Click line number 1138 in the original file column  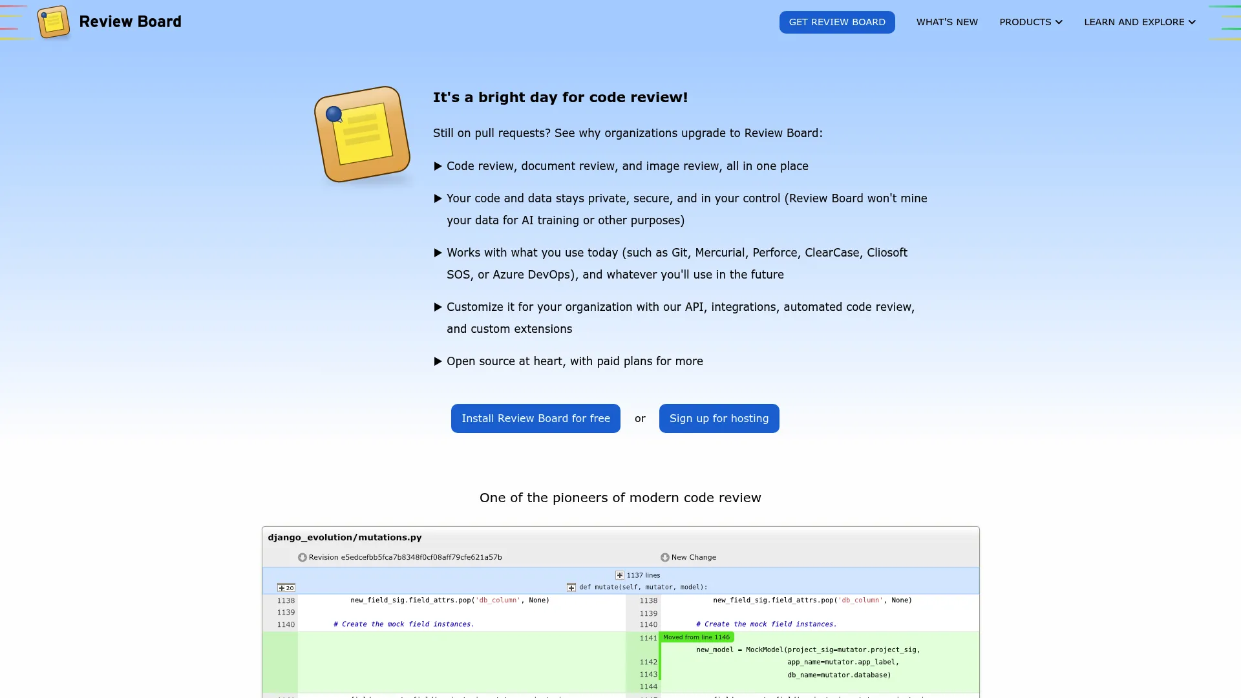(x=286, y=600)
